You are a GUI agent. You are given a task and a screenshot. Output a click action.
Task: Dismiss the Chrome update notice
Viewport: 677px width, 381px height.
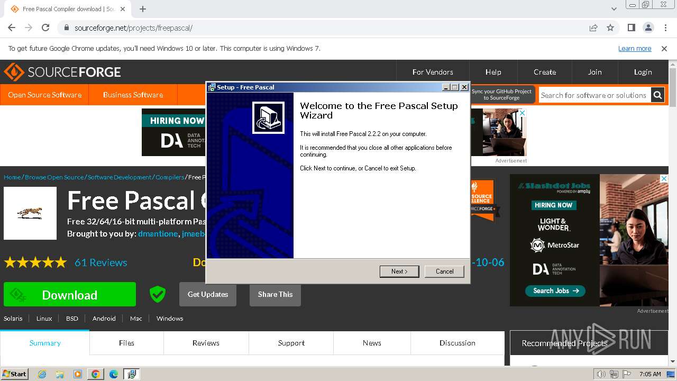coord(664,48)
